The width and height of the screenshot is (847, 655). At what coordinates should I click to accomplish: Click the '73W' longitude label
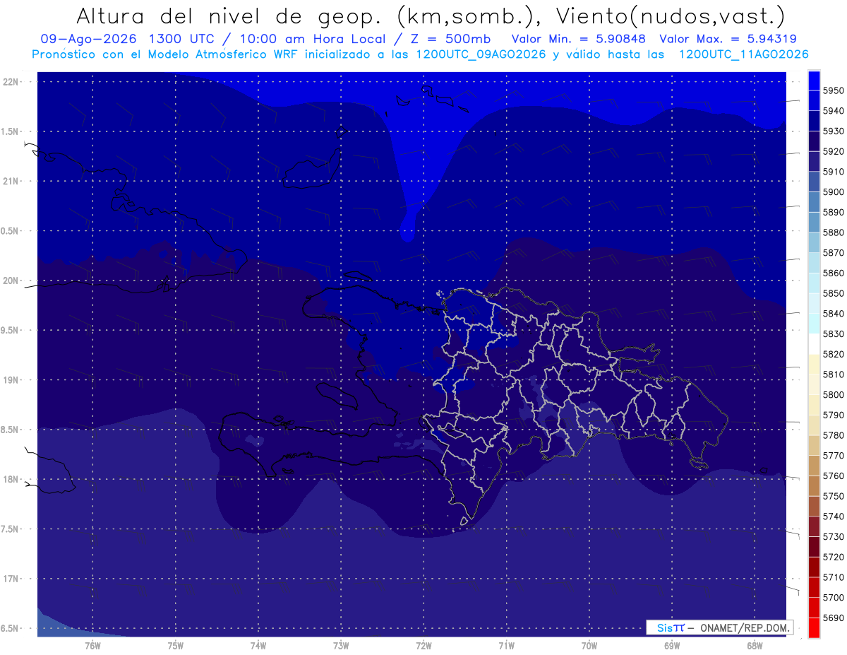[341, 645]
